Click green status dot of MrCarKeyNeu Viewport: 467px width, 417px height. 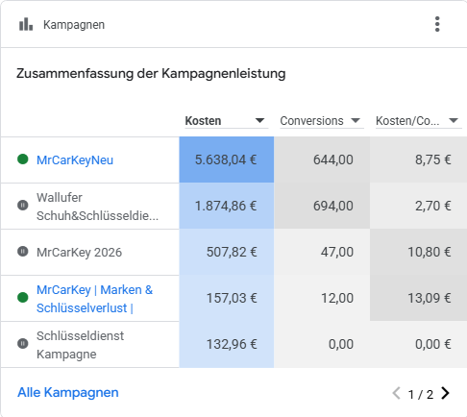pyautogui.click(x=23, y=159)
